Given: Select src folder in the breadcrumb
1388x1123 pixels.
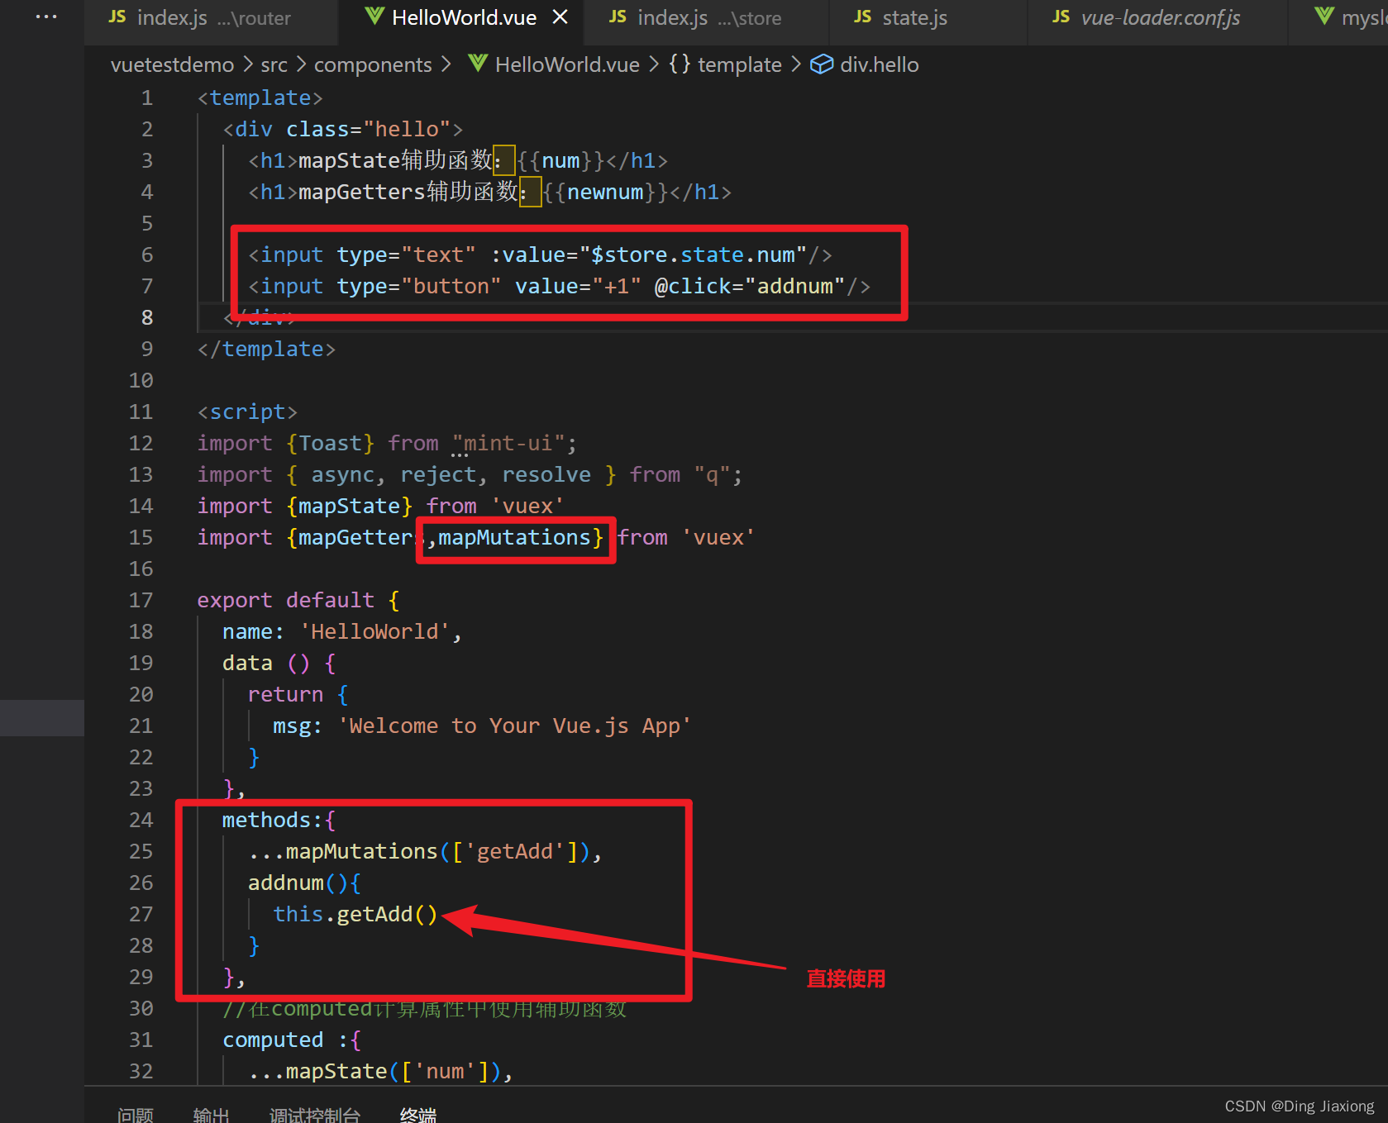Looking at the screenshot, I should pyautogui.click(x=274, y=64).
